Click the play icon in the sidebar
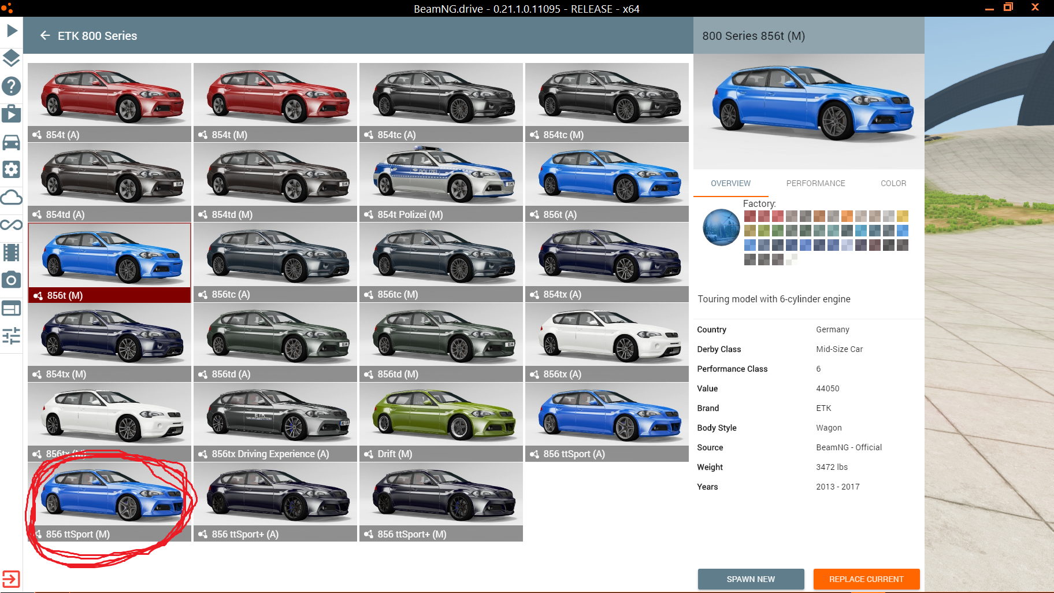Screen dimensions: 1054x593 12,30
